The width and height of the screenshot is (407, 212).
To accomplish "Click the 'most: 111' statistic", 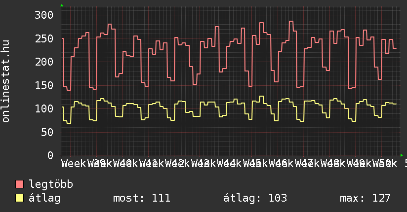I will click(x=142, y=198).
